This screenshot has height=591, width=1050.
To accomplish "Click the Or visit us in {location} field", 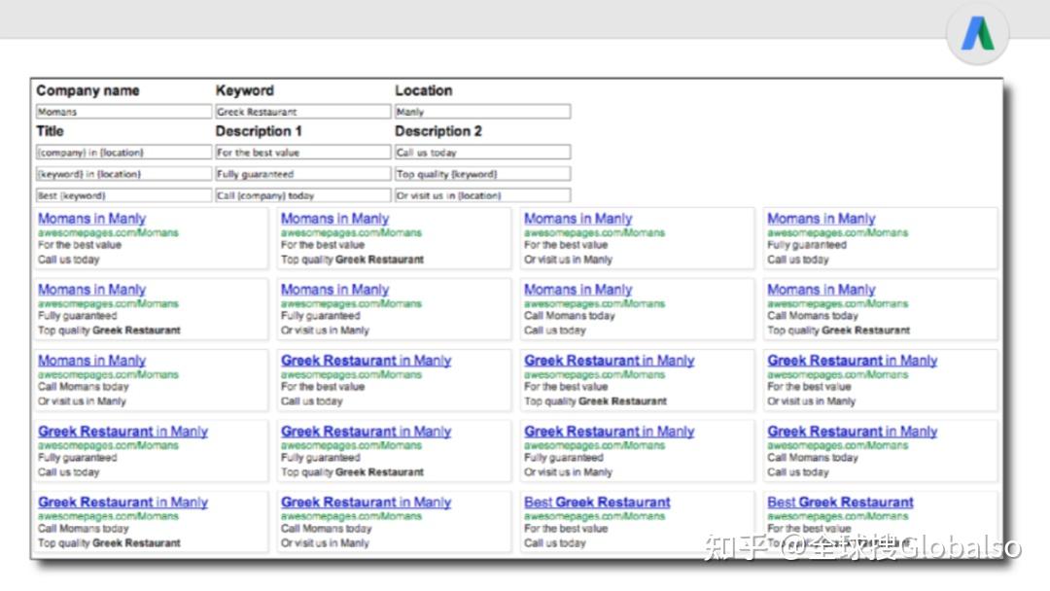I will [481, 194].
